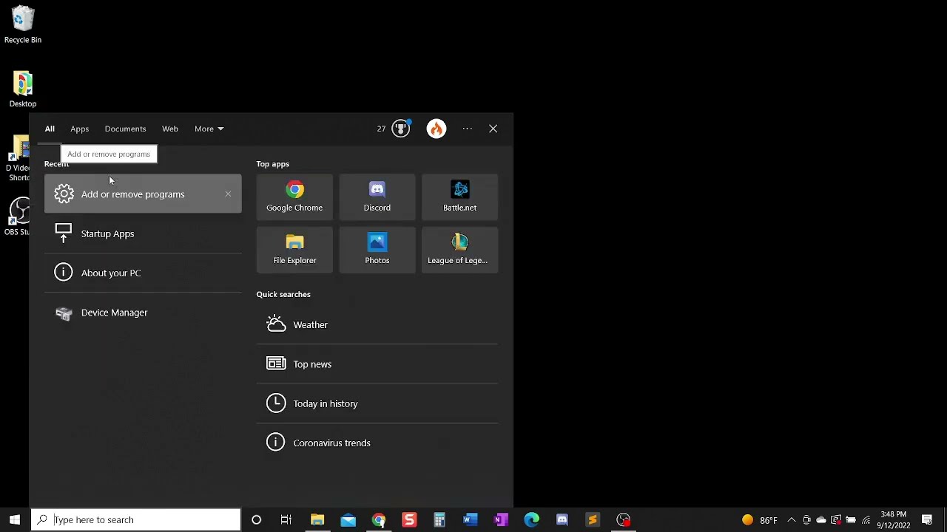The height and width of the screenshot is (532, 947).
Task: Select the Desktop shortcut icon
Action: click(x=23, y=89)
